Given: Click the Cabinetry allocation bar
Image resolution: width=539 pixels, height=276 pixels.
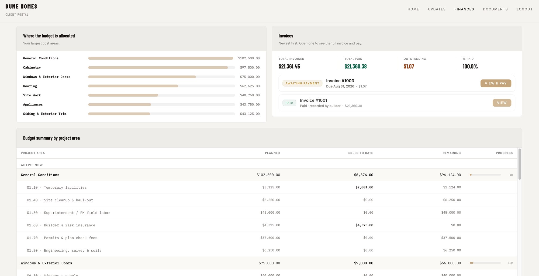Looking at the screenshot, I should click(x=162, y=67).
